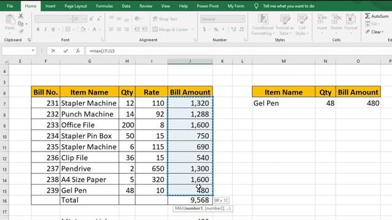This screenshot has height=220, width=392.
Task: Toggle Italic formatting
Action: (45, 29)
